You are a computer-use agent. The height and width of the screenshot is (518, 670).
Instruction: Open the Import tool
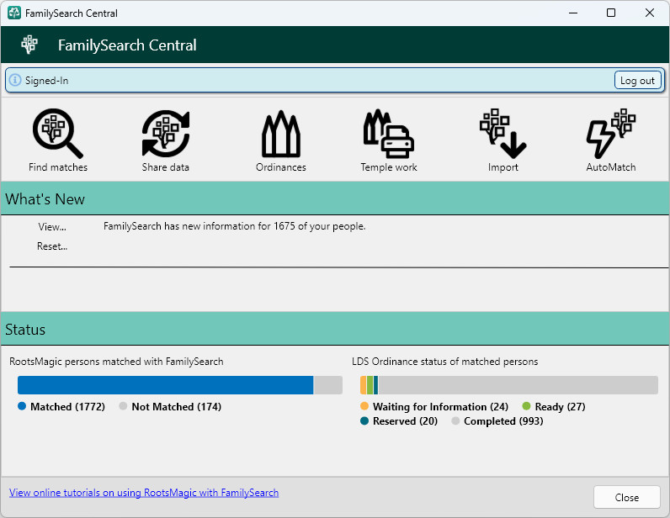pyautogui.click(x=503, y=140)
